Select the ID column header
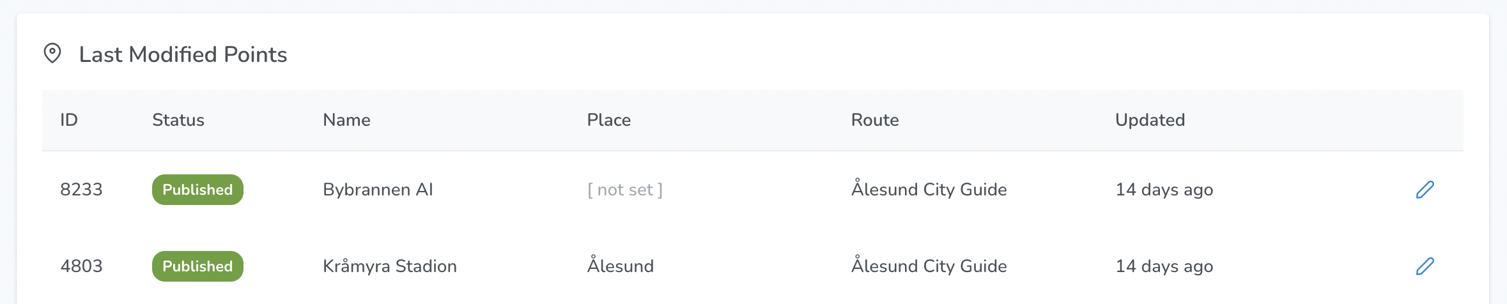The image size is (1507, 304). pyautogui.click(x=69, y=120)
